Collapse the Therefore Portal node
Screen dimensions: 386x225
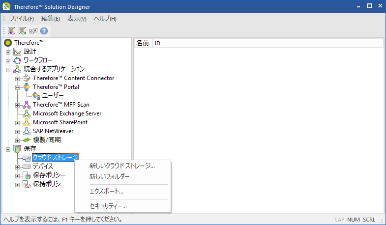[18, 87]
